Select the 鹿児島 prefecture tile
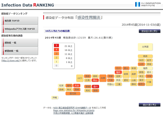 (x=73, y=93)
